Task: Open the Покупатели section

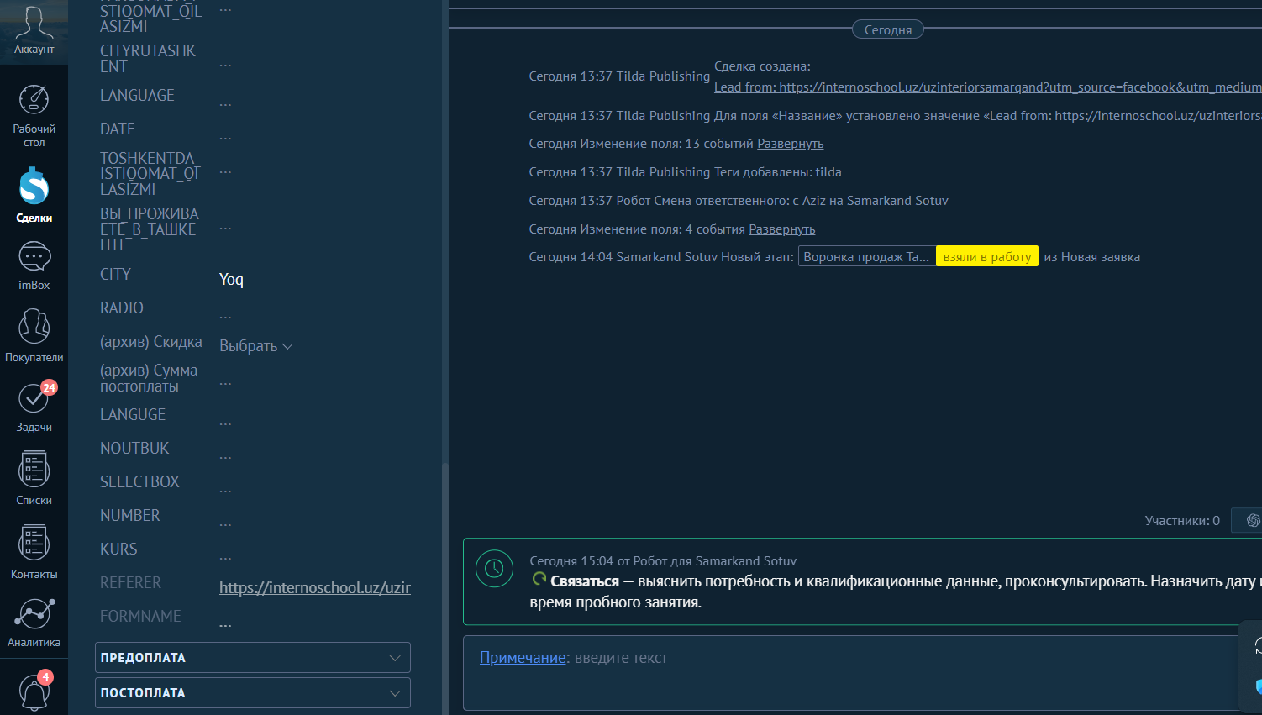Action: coord(34,335)
